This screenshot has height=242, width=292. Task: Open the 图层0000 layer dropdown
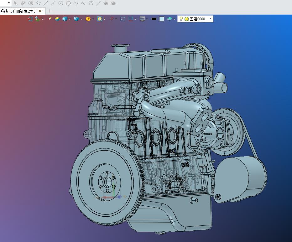click(210, 19)
